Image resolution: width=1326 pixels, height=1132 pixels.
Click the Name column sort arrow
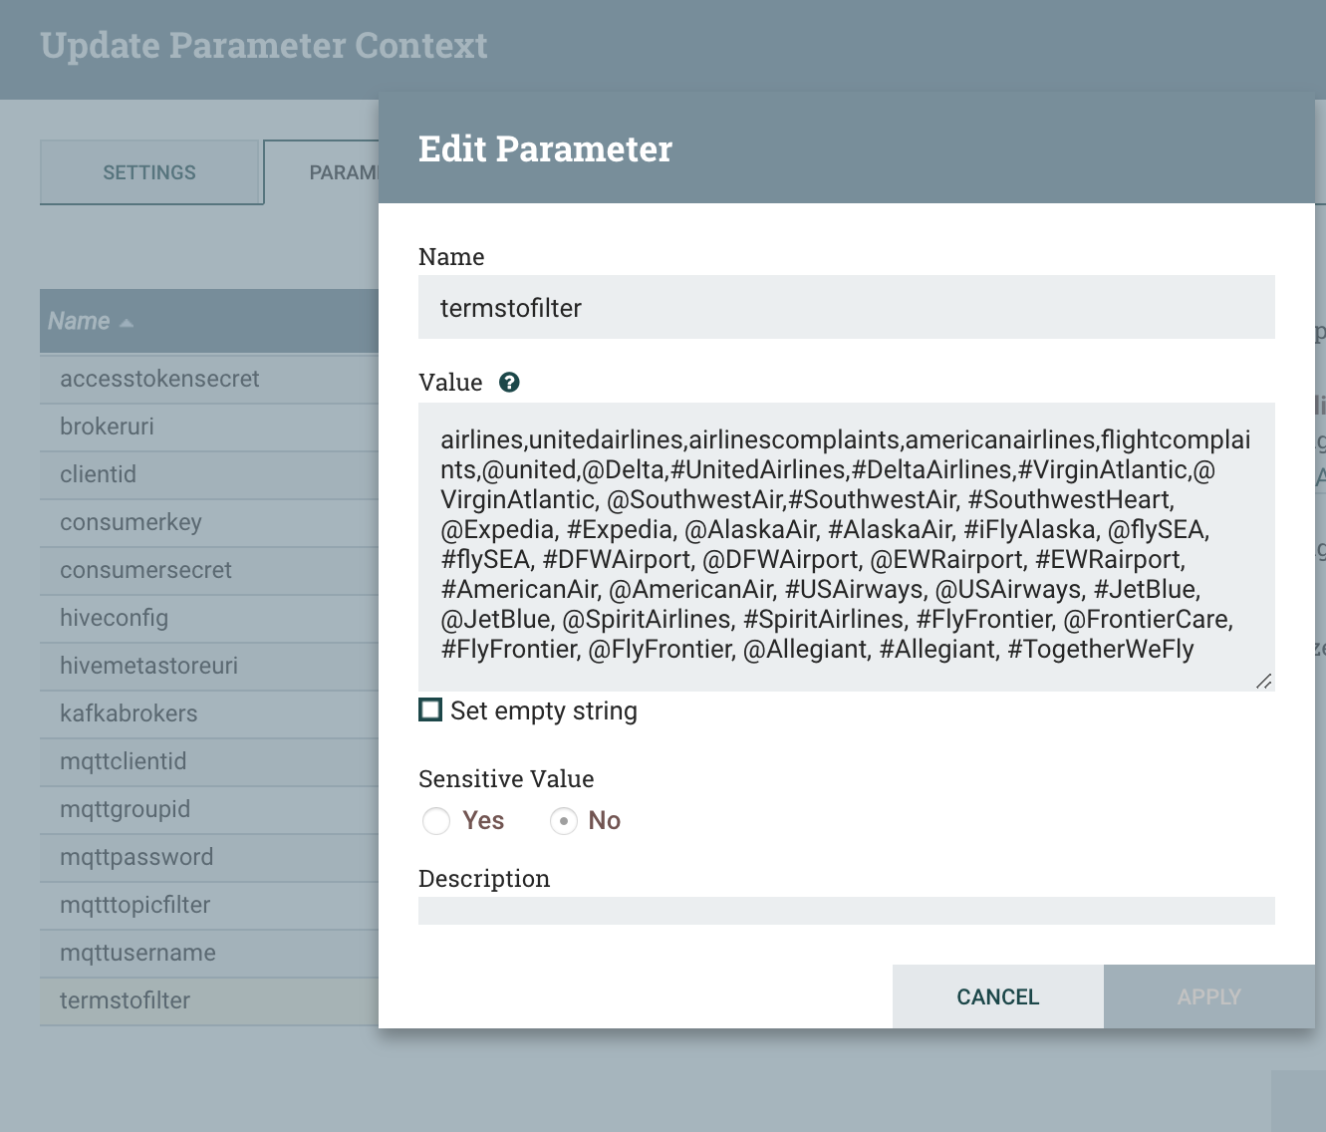click(126, 323)
